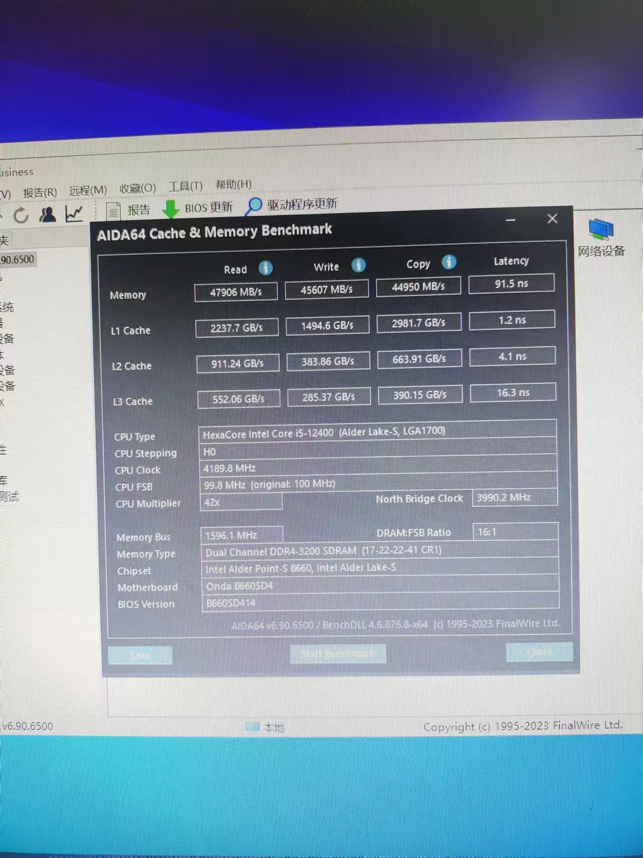Click L2 Cache Write value 383.86 GB/s
643x858 pixels.
(328, 361)
